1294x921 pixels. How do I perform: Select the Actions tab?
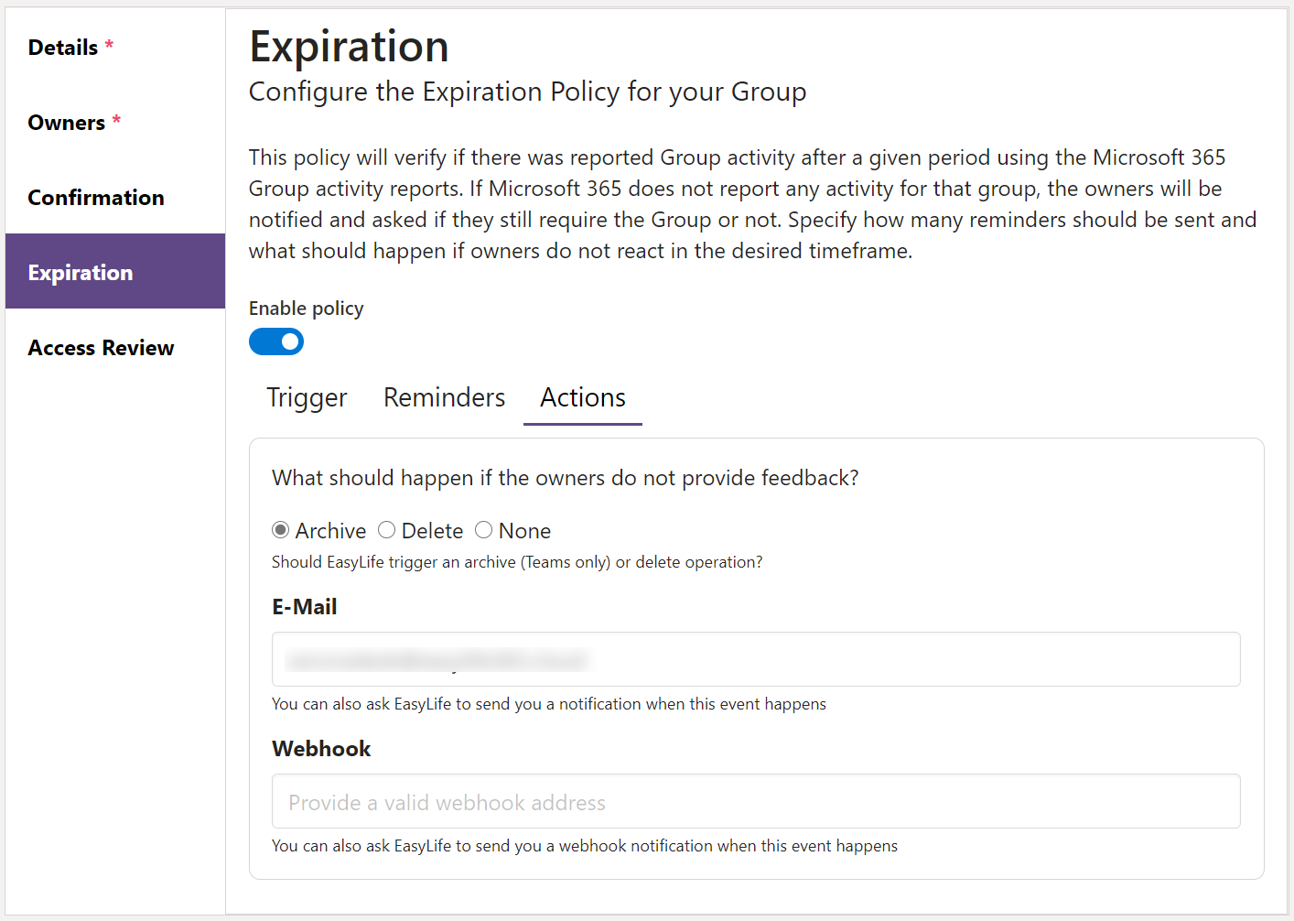click(x=582, y=397)
